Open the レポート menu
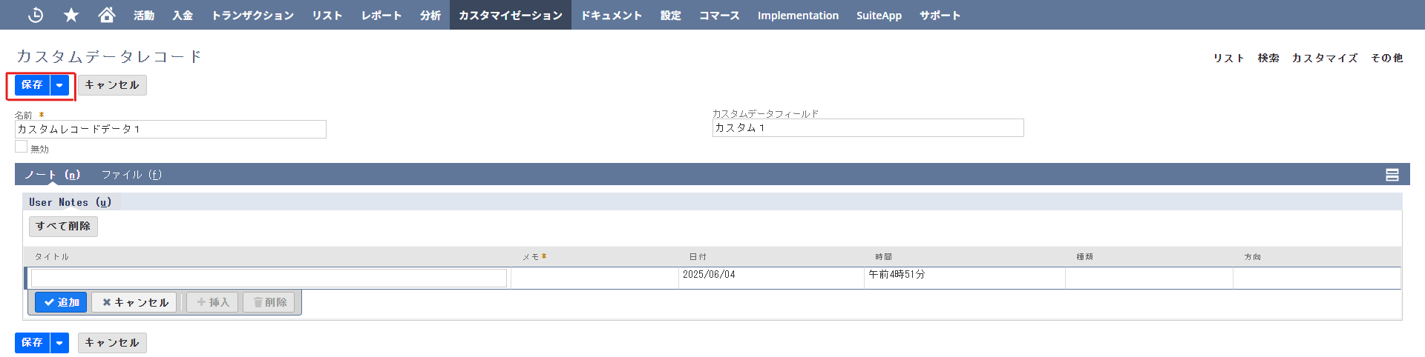Screen dimensions: 1425x357 coord(381,15)
